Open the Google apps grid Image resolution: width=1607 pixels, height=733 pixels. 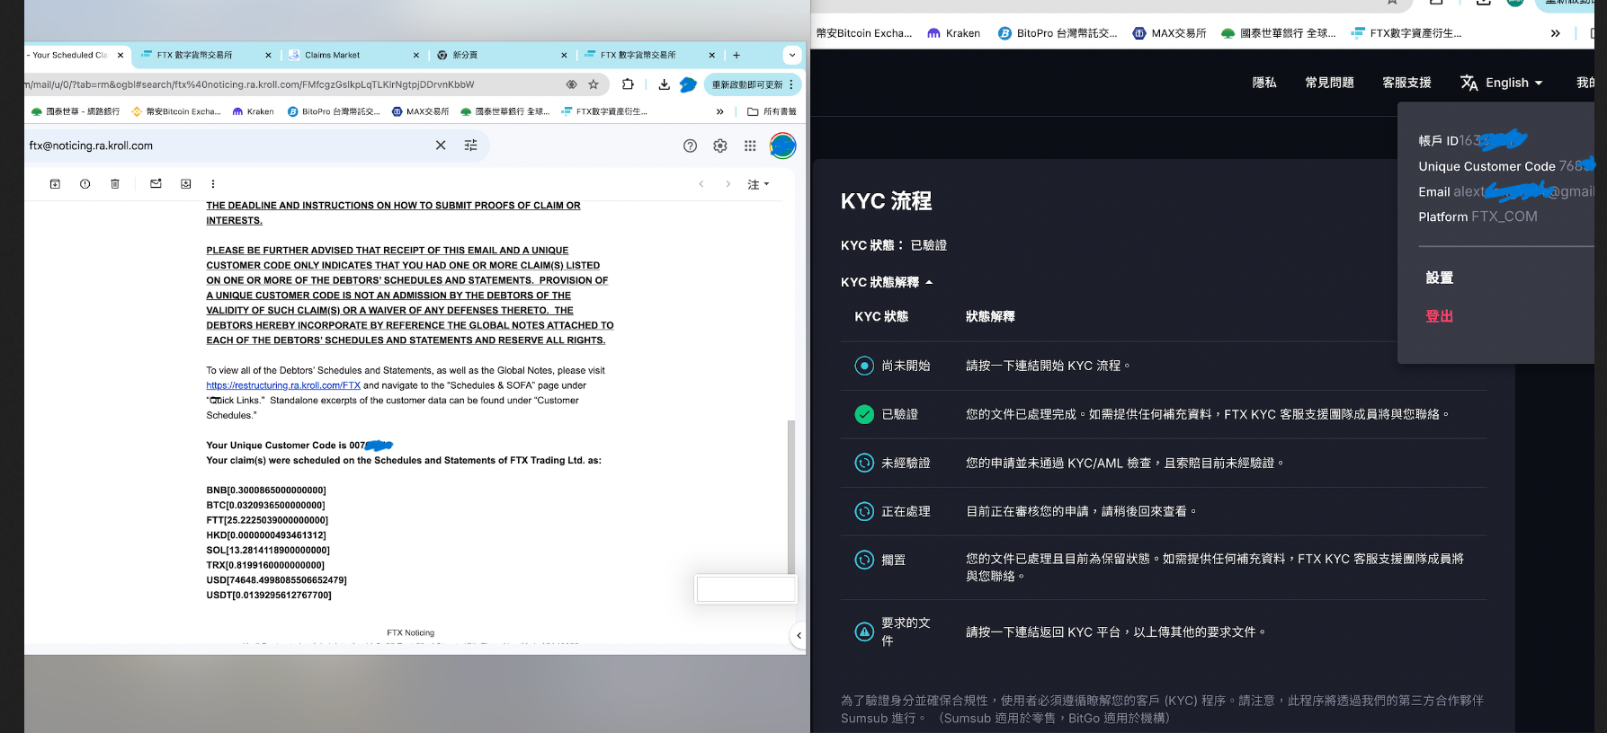point(750,146)
